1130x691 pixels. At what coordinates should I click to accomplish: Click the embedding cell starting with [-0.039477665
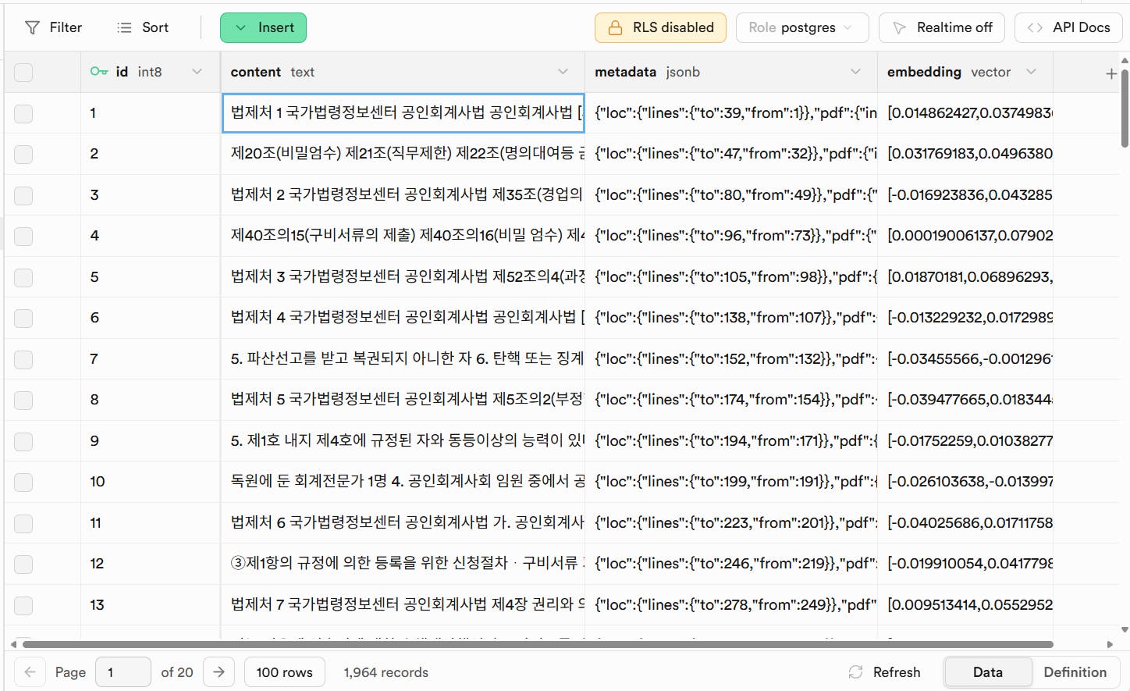tap(965, 400)
